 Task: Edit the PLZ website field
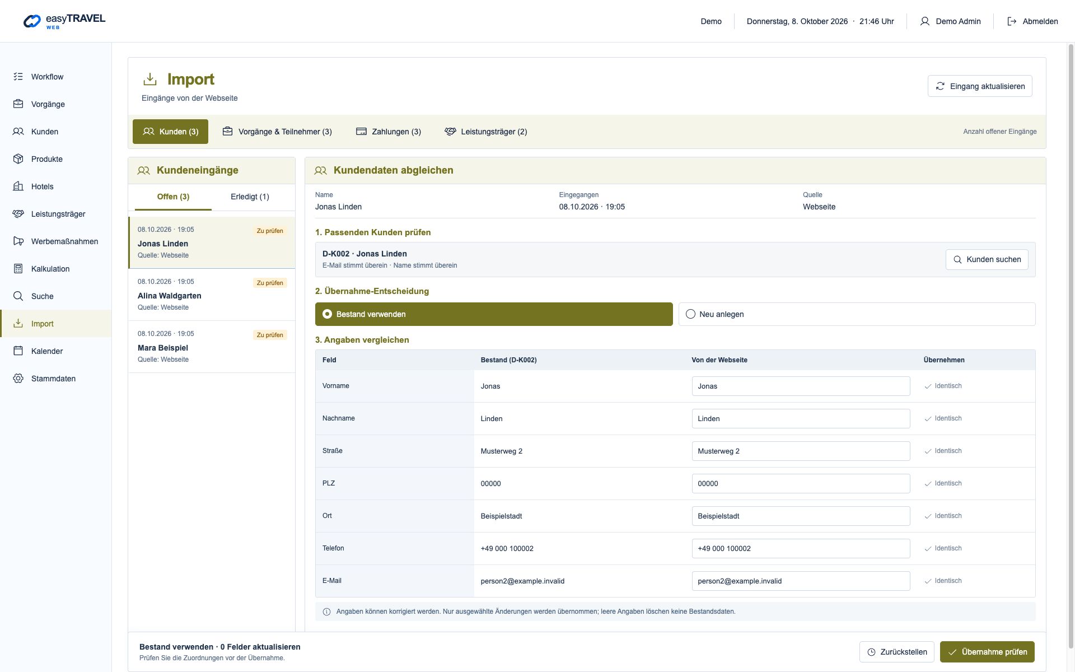[801, 483]
